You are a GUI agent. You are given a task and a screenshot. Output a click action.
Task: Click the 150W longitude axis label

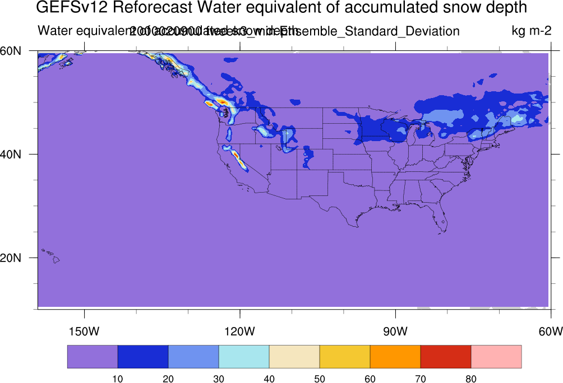84,331
